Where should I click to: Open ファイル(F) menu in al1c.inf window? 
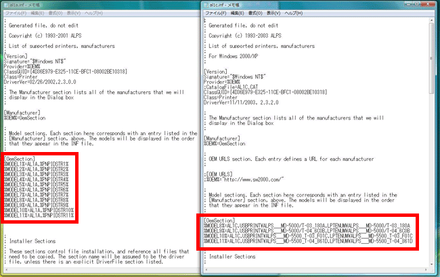(215, 13)
